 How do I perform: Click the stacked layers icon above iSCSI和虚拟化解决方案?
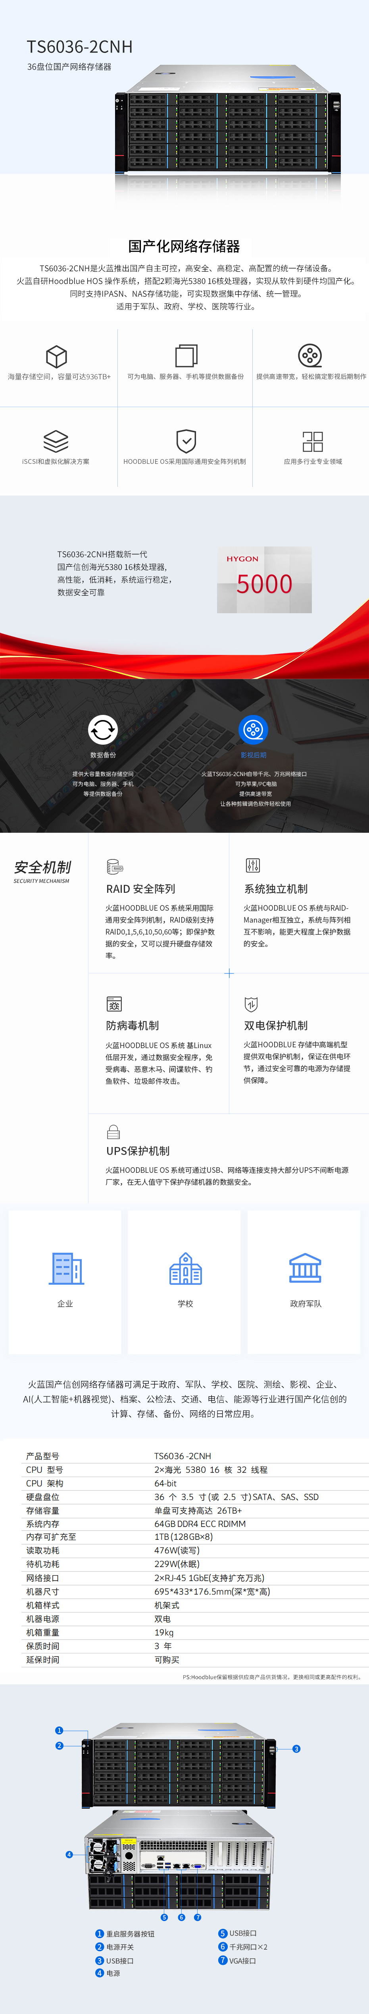pos(56,441)
